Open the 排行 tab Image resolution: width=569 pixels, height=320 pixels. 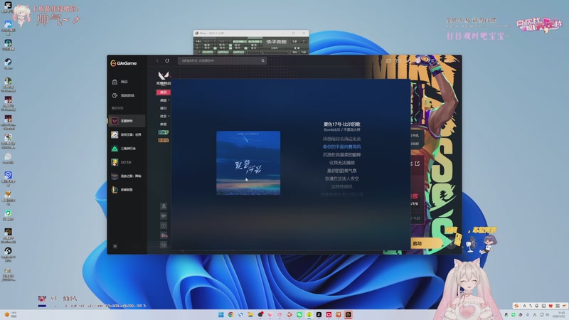click(x=164, y=108)
